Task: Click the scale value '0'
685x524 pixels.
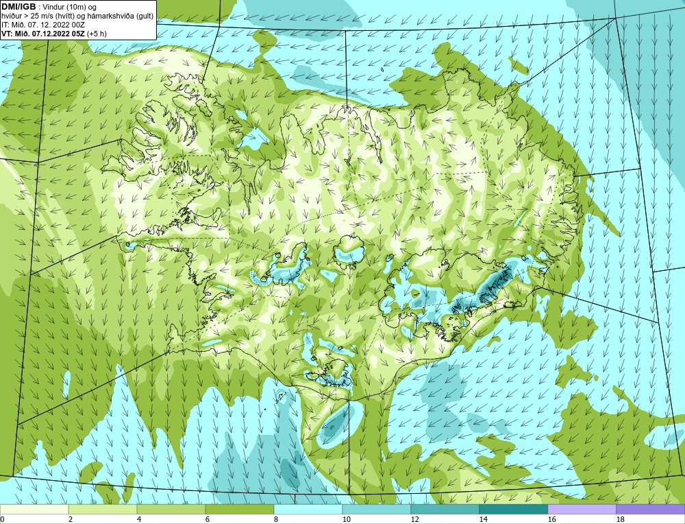Action: coord(2,519)
